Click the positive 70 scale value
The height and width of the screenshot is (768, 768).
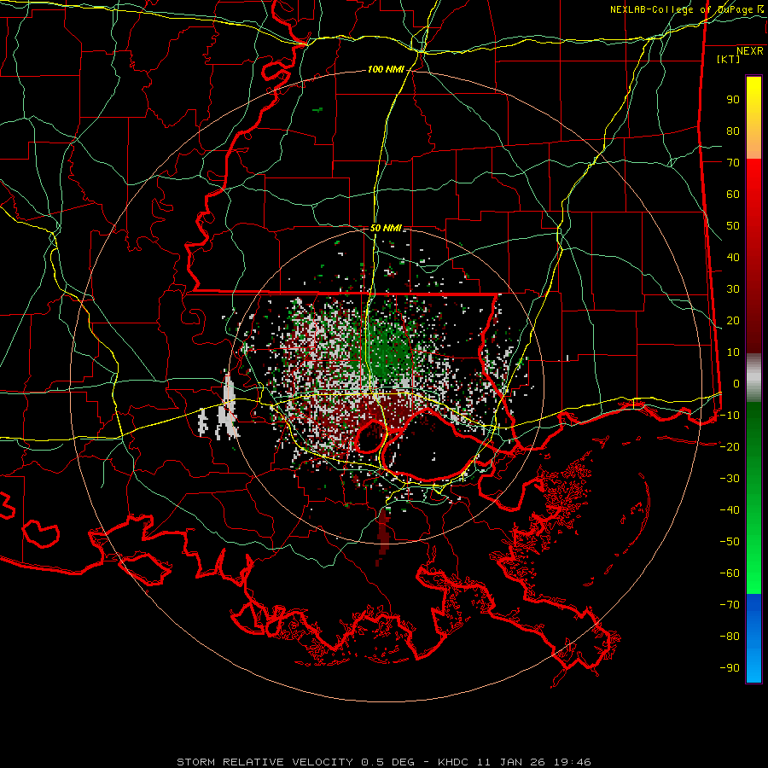[733, 163]
